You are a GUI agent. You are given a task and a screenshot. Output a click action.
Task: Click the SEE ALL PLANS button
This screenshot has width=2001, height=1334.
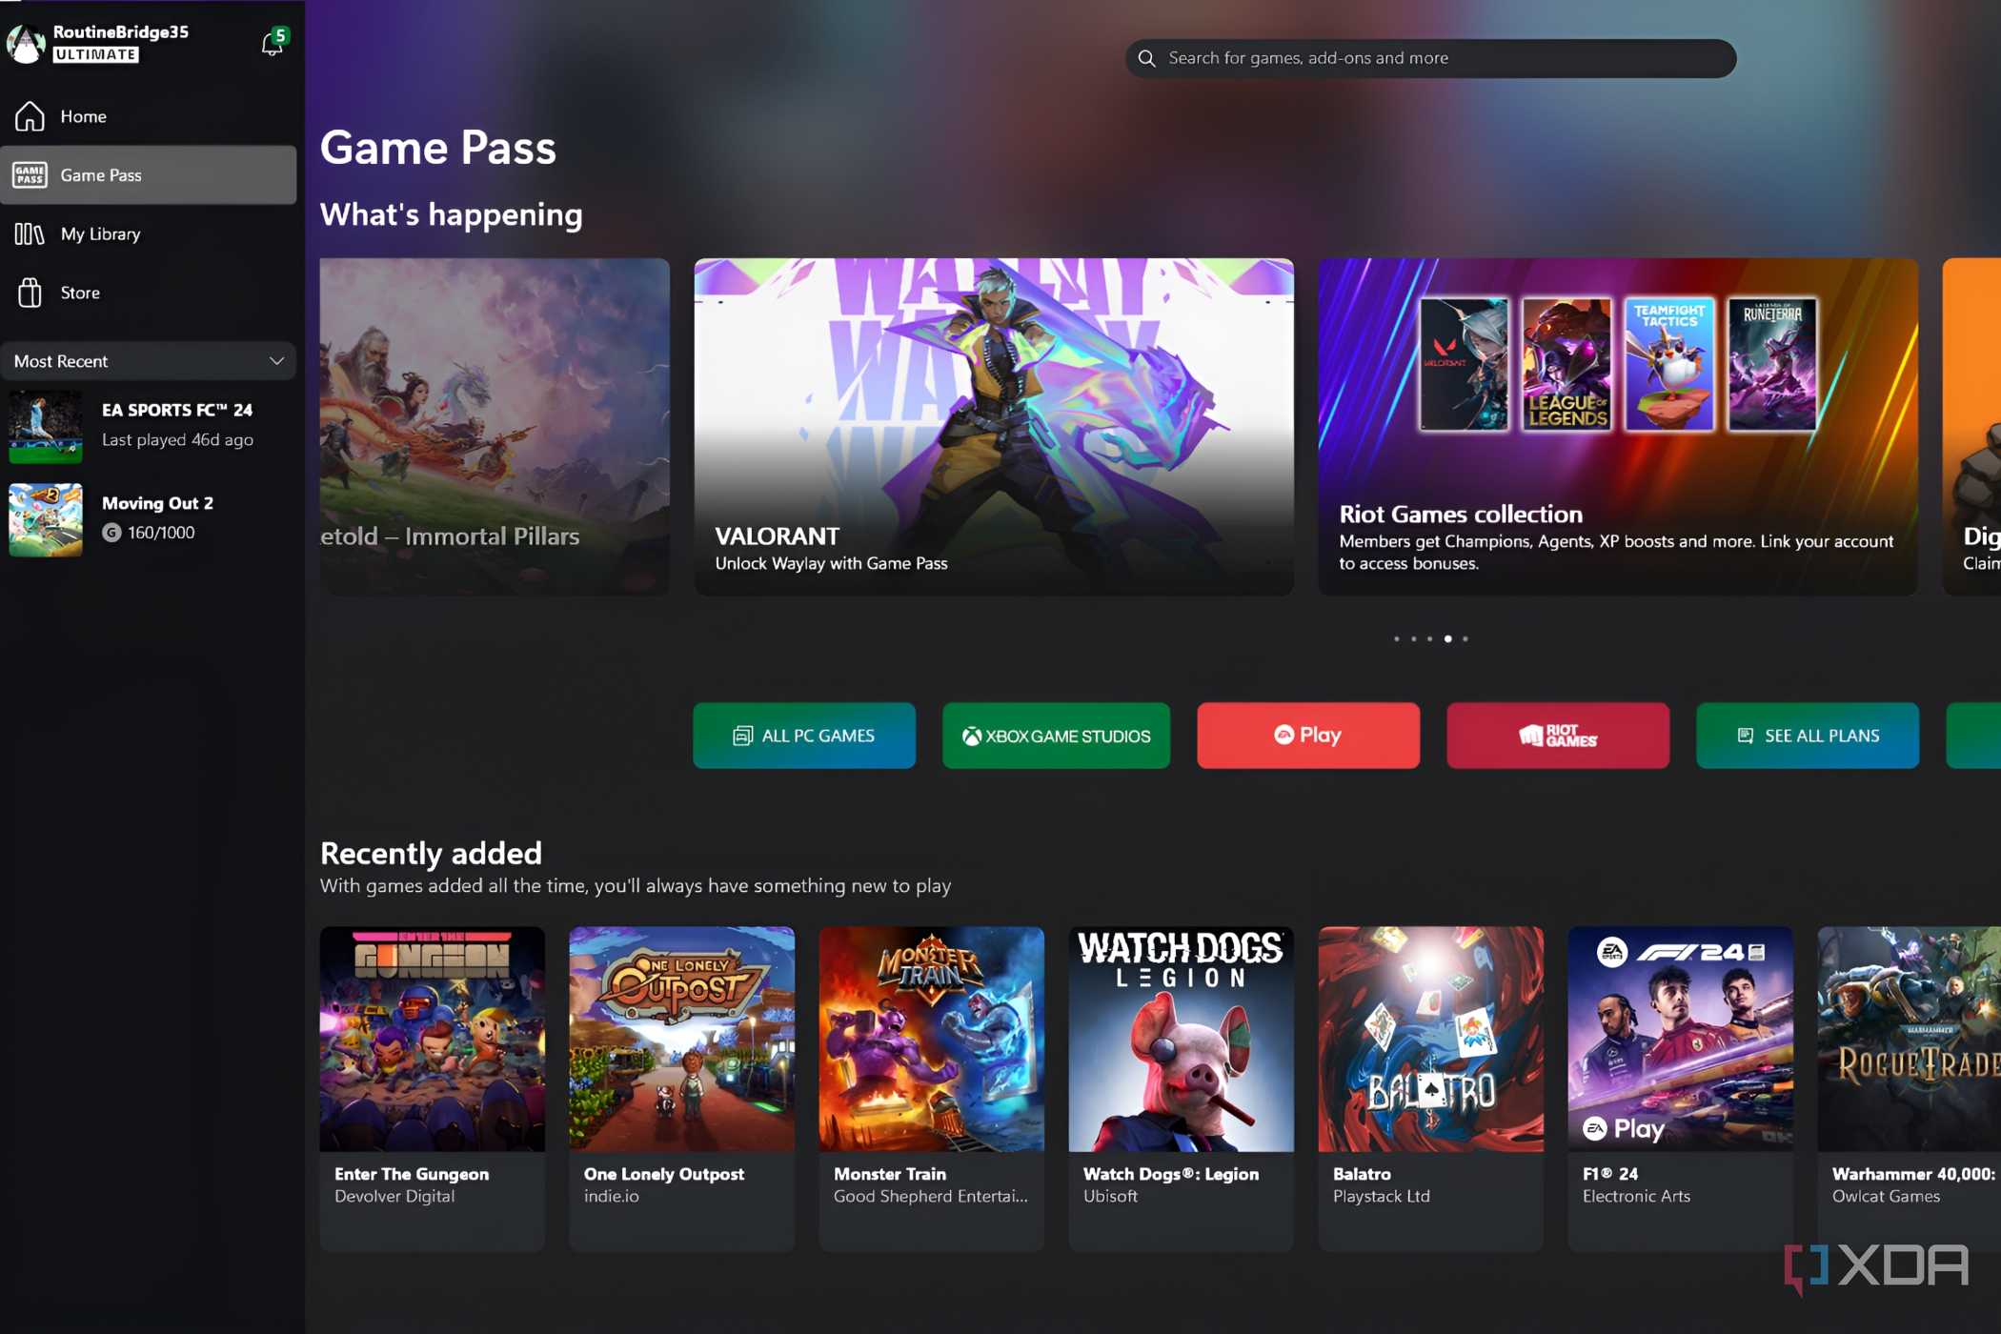[1808, 736]
